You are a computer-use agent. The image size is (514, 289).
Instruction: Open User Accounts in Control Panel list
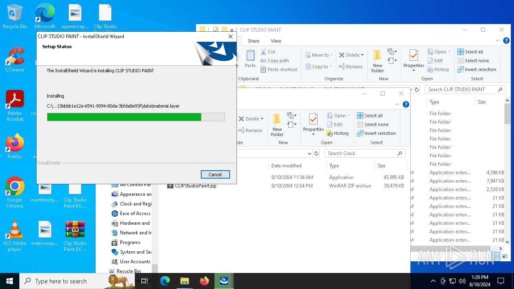tap(131, 262)
